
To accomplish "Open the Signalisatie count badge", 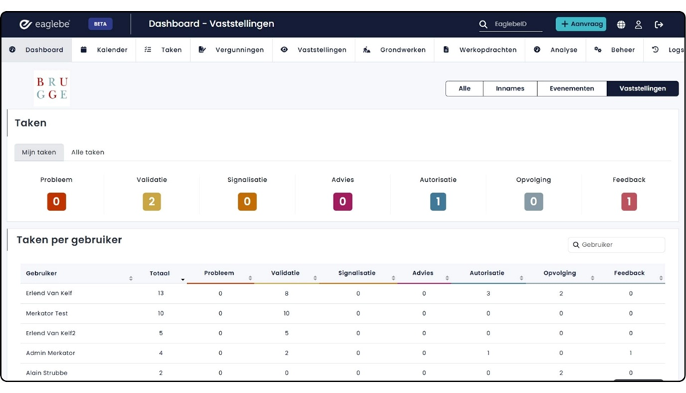I will tap(247, 202).
